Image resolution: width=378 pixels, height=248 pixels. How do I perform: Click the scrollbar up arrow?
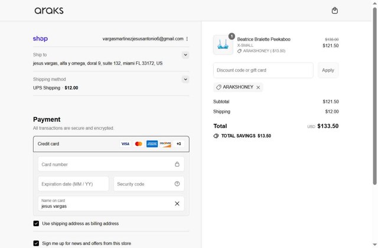pos(374,3)
